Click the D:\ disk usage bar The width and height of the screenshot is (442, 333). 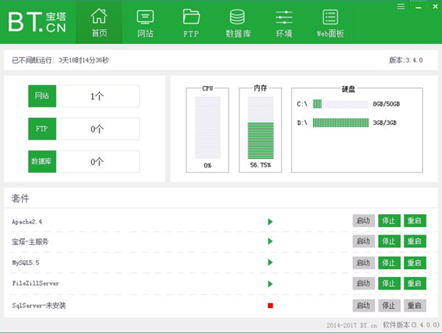point(340,123)
